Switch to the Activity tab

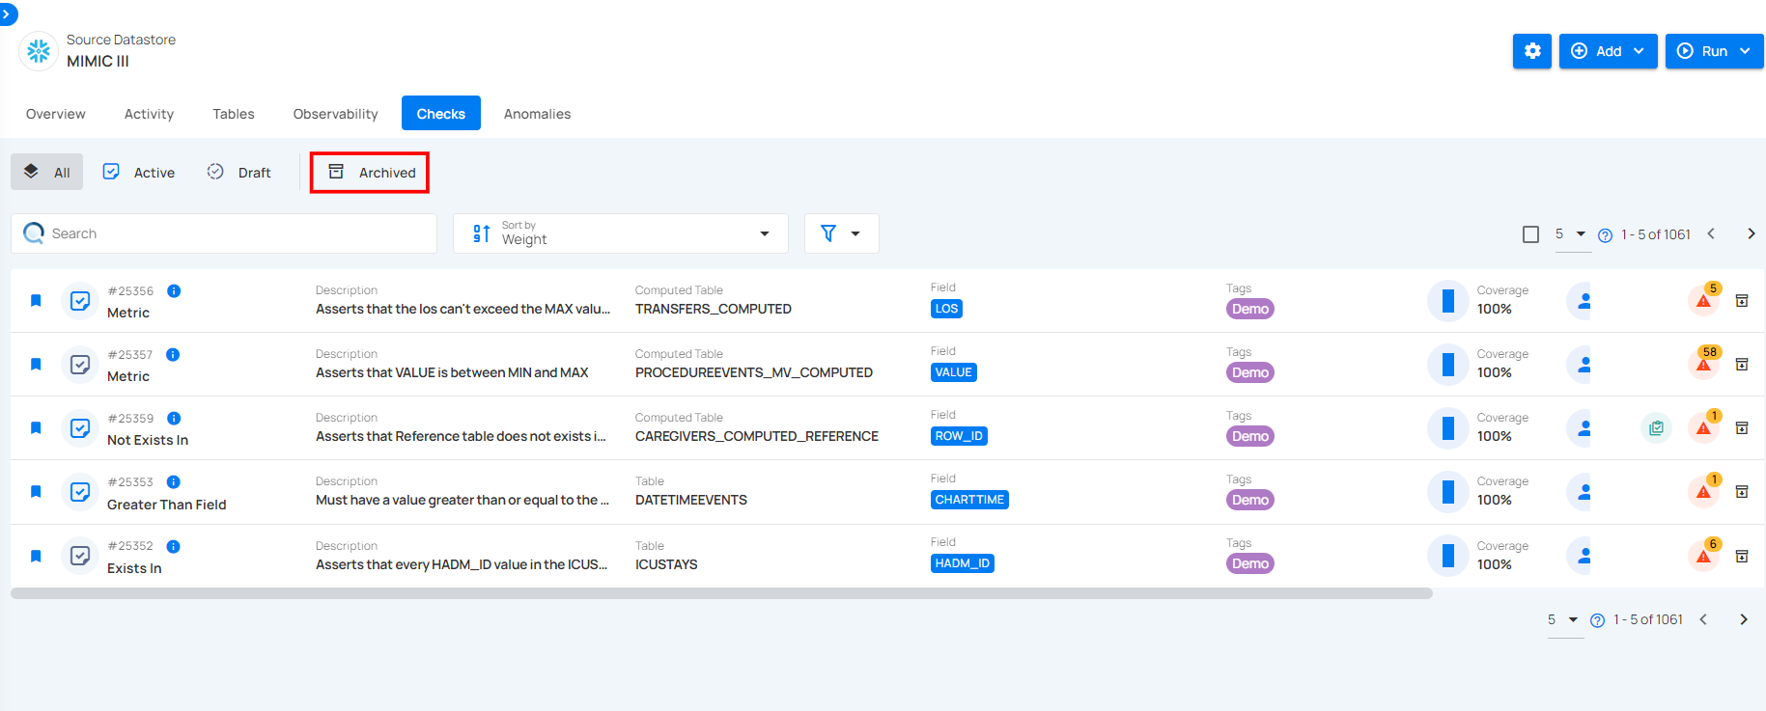(x=149, y=114)
